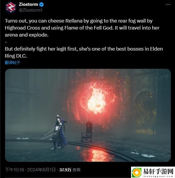Click the 2024年8月1日 post date
Screen dimensions: 175x178
click(x=41, y=170)
